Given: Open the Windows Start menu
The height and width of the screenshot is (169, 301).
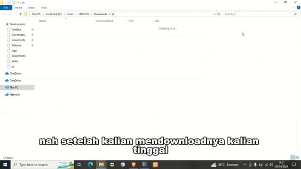Looking at the screenshot, I should [x=5, y=165].
